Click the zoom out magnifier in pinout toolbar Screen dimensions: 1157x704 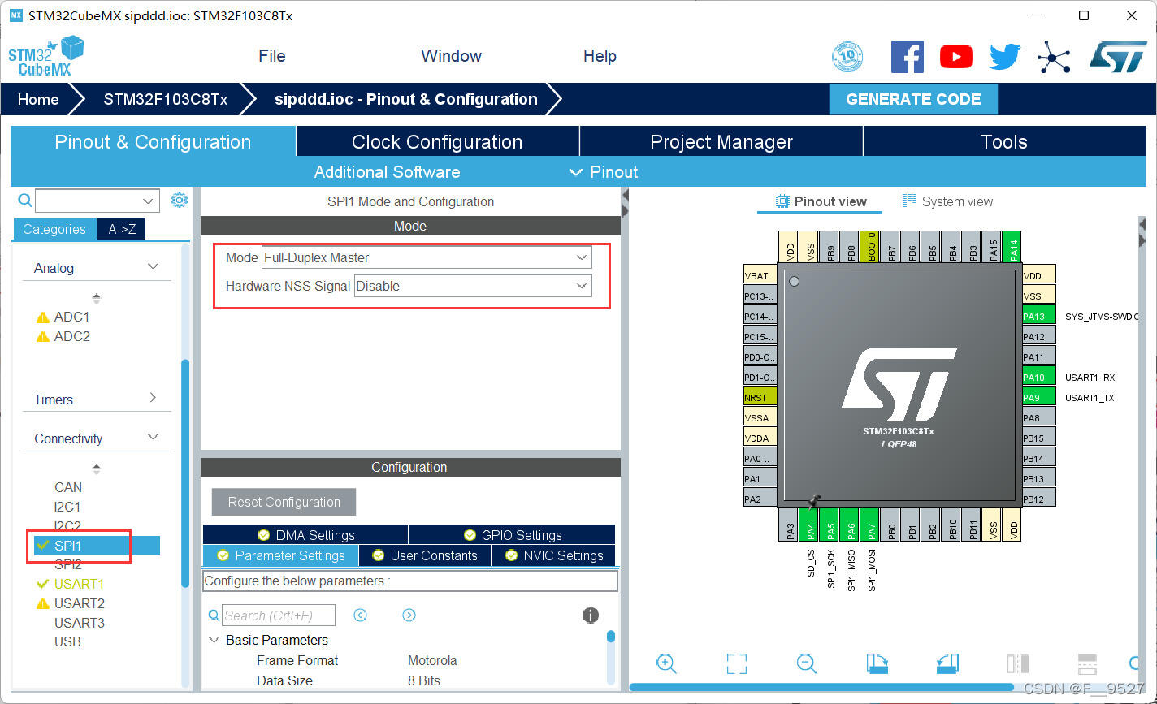(x=806, y=663)
